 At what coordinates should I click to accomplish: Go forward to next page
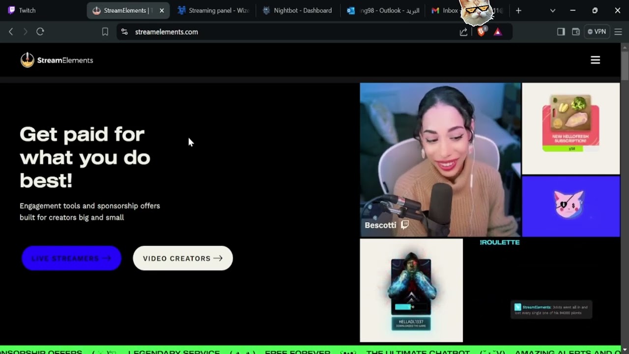(26, 31)
